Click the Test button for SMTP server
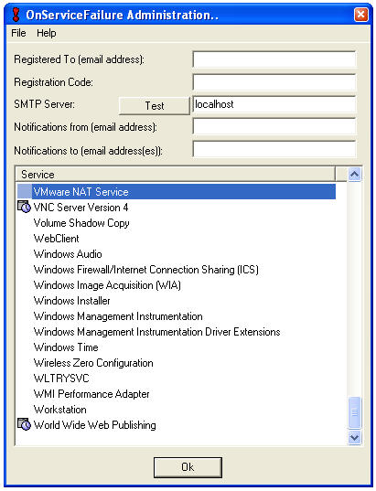This screenshot has width=376, height=491. tap(155, 105)
